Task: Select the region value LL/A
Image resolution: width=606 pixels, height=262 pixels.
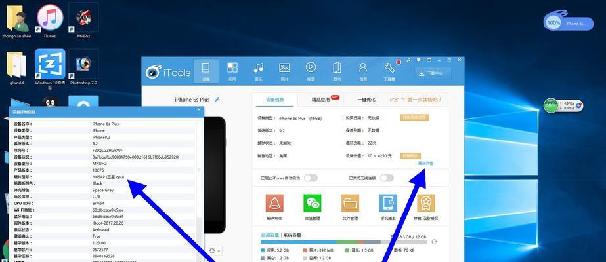Action: coord(97,196)
